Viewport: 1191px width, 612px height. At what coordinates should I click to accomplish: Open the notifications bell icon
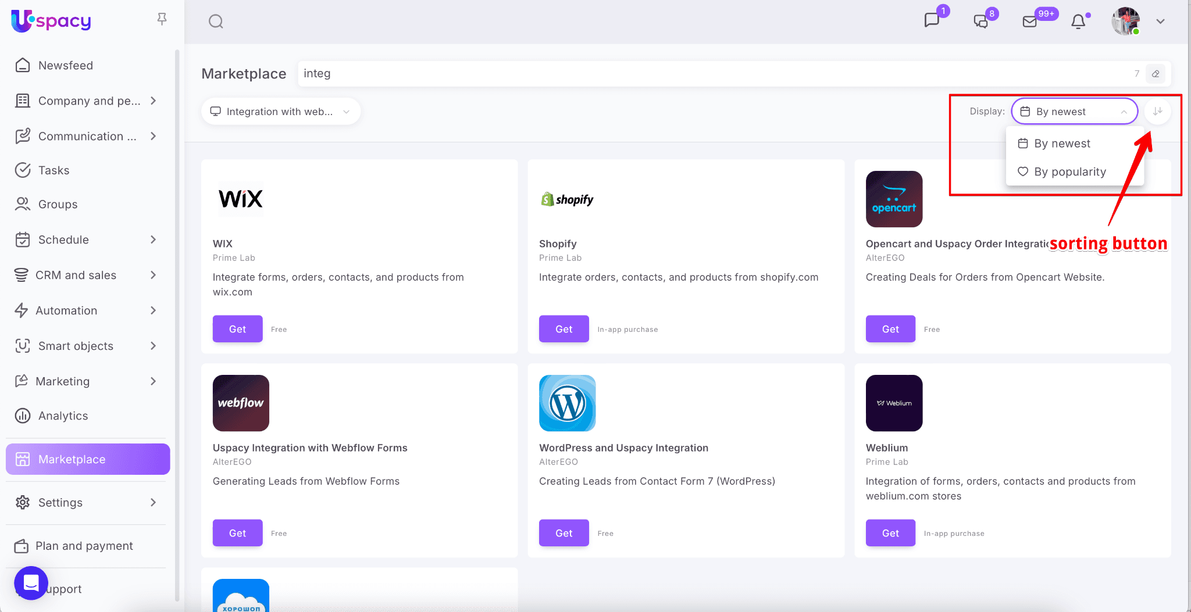[x=1078, y=22]
